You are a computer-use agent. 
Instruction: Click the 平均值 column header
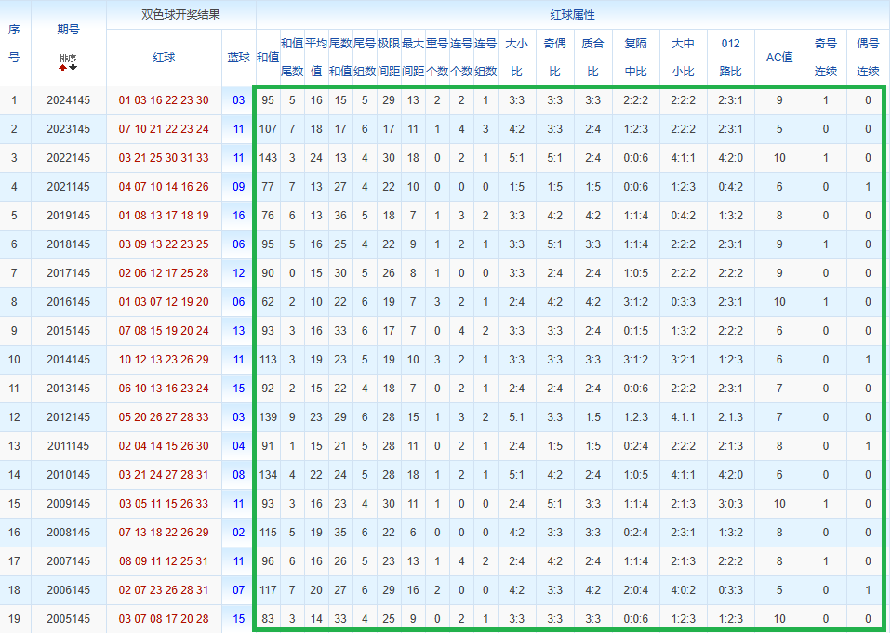click(316, 58)
